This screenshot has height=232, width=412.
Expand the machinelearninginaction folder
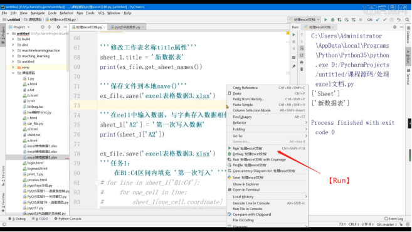click(x=13, y=50)
